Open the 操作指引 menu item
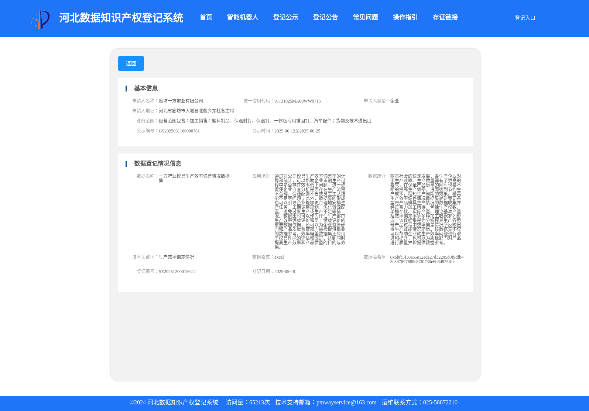Viewport: 589px width, 411px height. click(405, 17)
